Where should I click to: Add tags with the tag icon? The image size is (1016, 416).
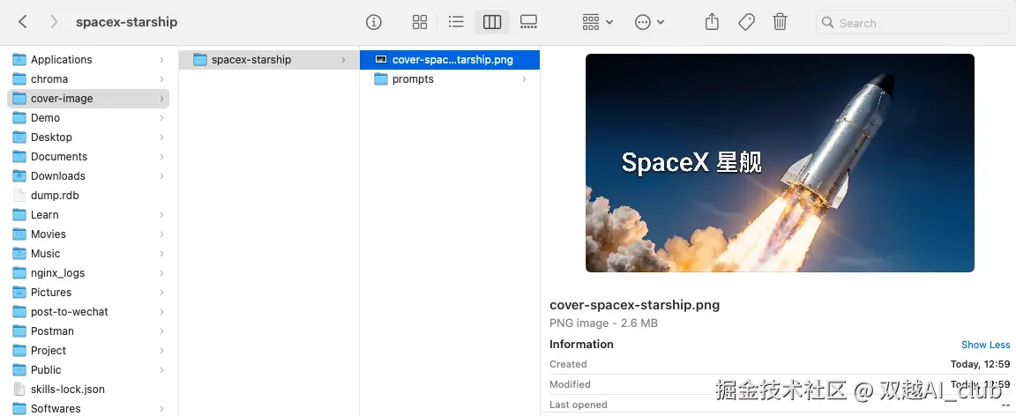point(746,22)
